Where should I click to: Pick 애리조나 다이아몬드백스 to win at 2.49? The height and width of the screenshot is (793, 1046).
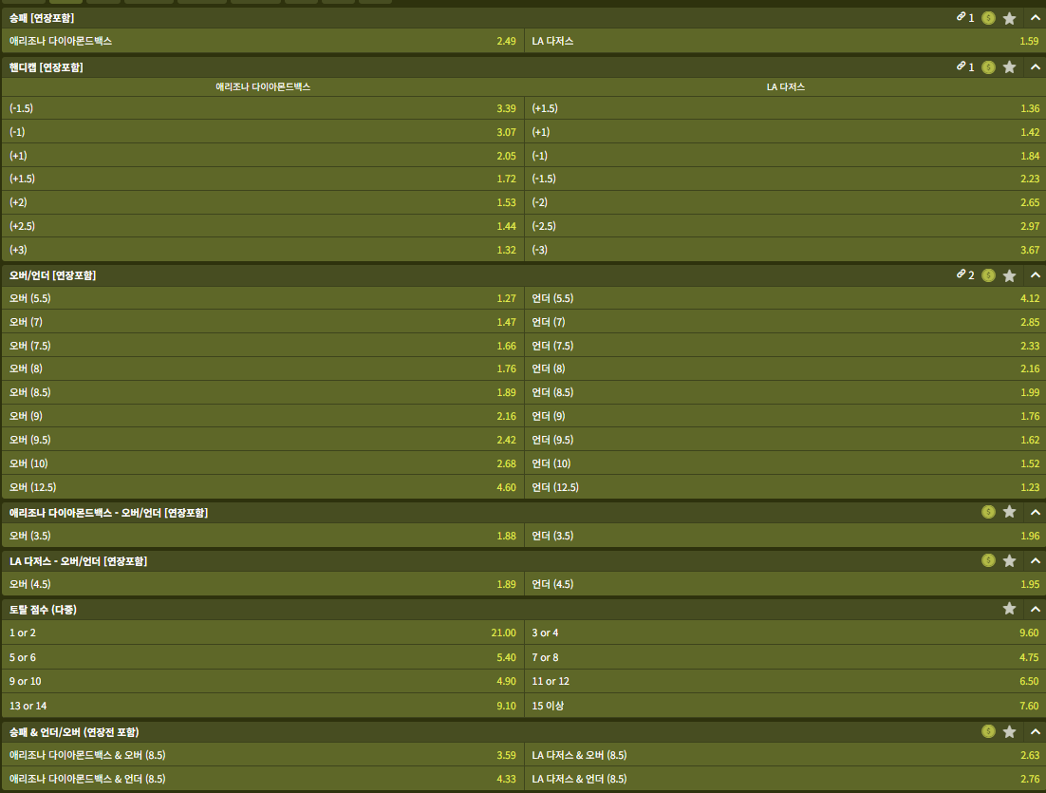point(263,41)
